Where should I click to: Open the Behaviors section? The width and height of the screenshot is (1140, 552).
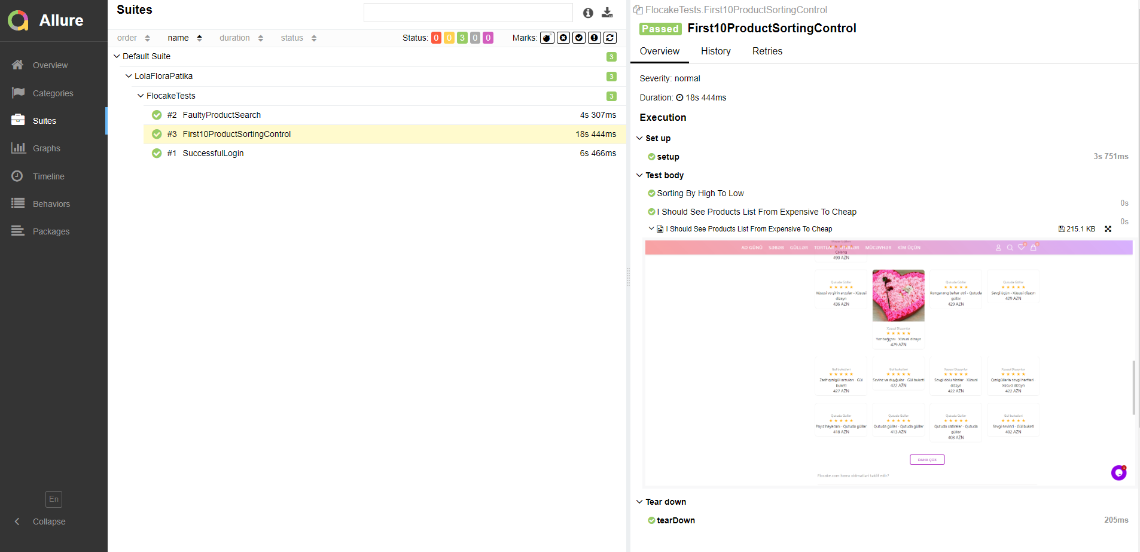51,203
